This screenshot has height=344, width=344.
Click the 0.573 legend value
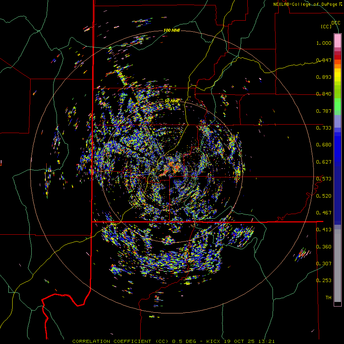click(324, 179)
